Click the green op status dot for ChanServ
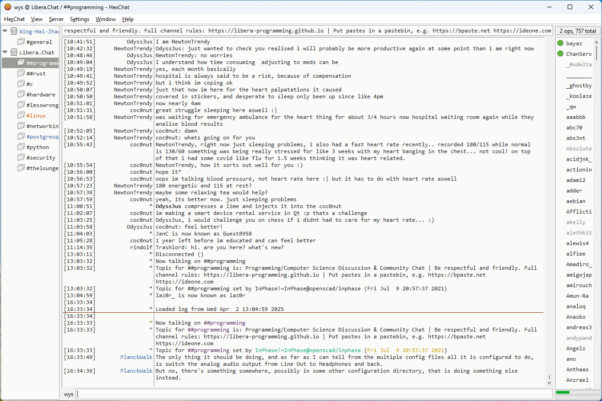This screenshot has height=401, width=602. pos(560,54)
